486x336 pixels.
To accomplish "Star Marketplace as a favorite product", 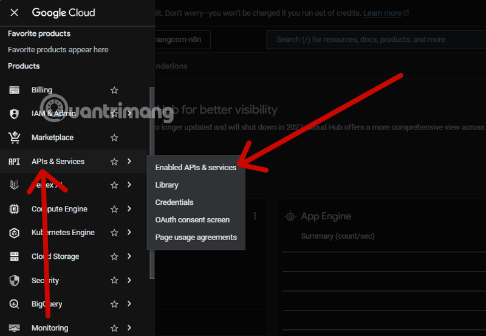I will click(114, 138).
